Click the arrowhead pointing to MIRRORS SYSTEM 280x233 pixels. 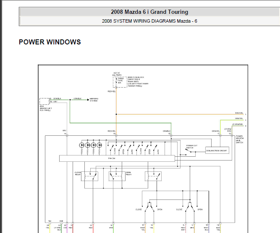(x=88, y=100)
